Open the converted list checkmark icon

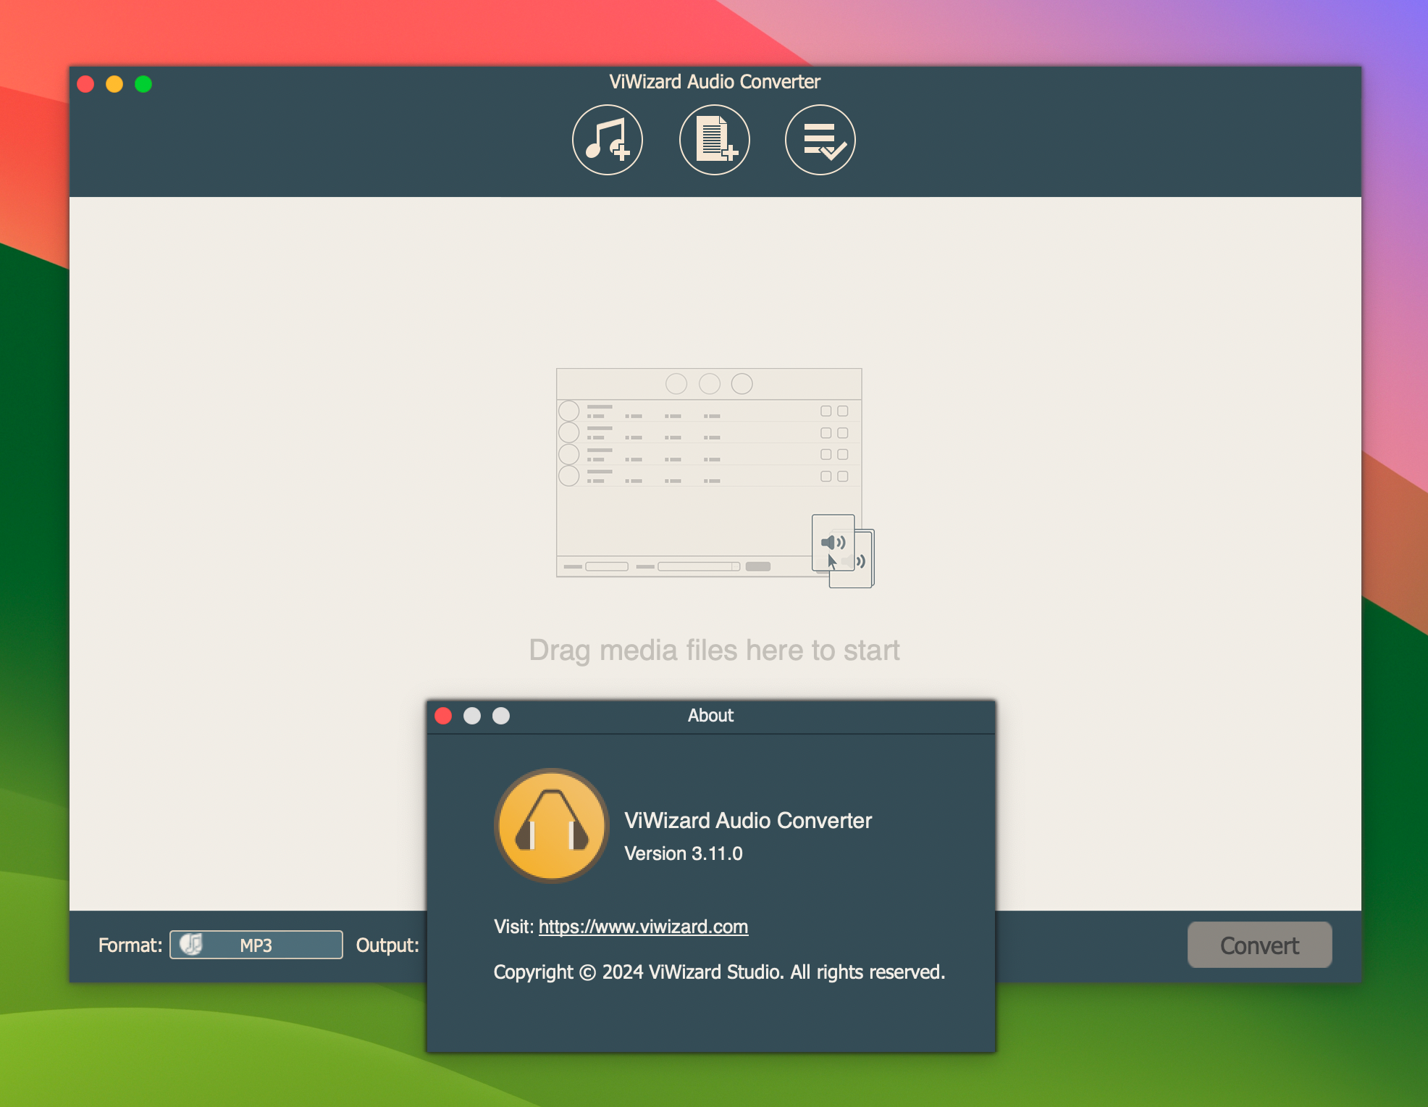click(820, 140)
